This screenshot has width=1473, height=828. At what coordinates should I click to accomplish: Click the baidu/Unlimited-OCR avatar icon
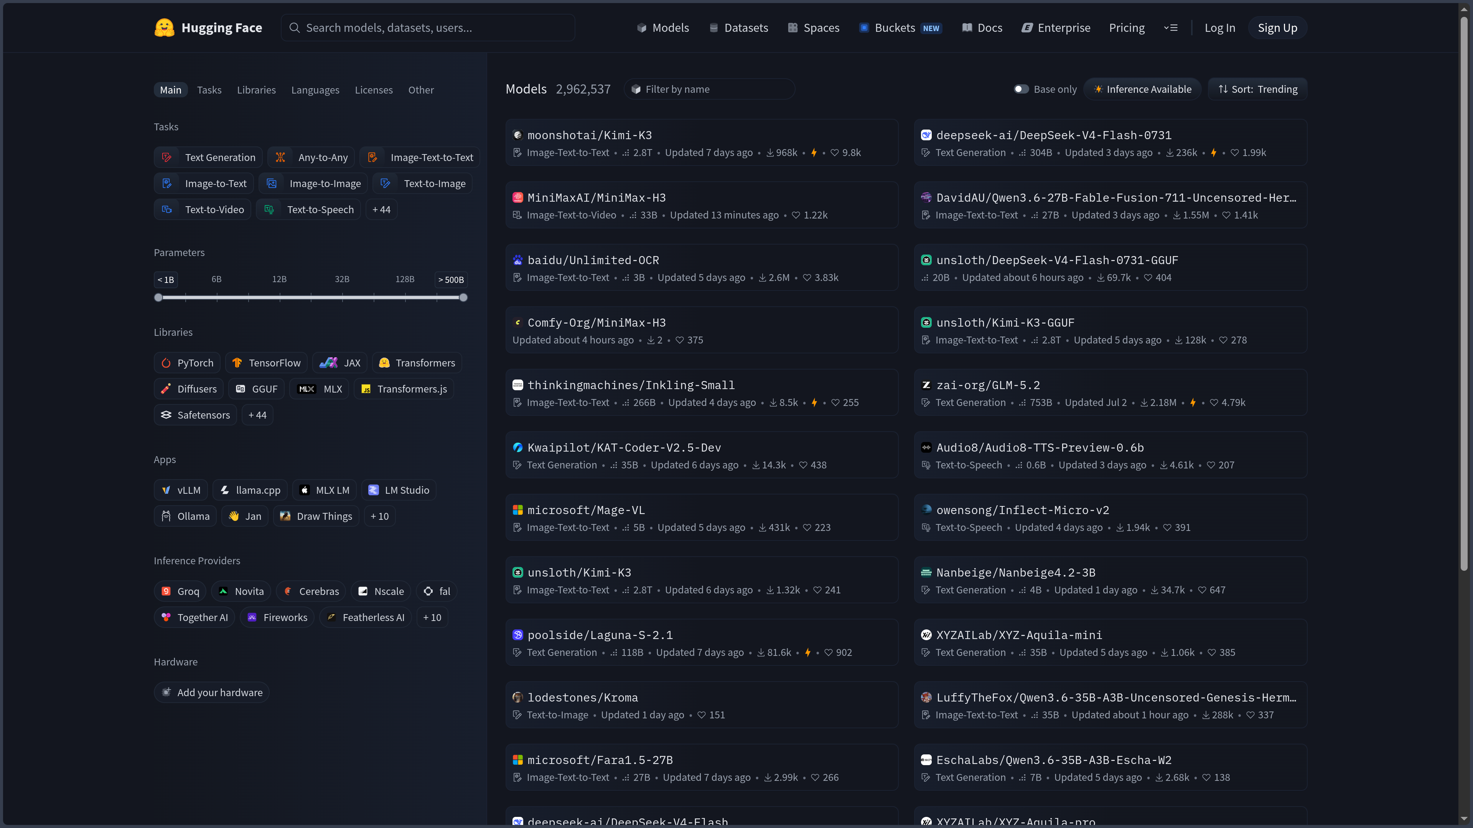click(517, 260)
